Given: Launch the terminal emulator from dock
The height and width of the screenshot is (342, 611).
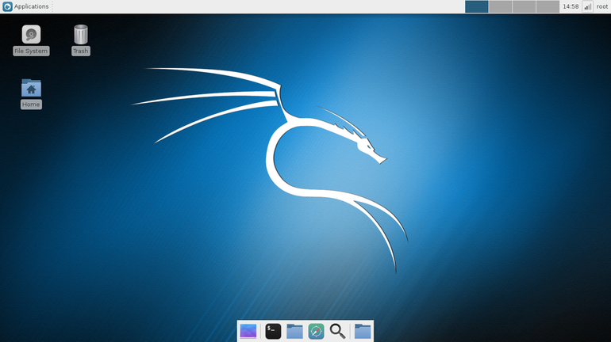Looking at the screenshot, I should tap(273, 332).
